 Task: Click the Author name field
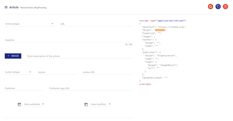coord(57,72)
